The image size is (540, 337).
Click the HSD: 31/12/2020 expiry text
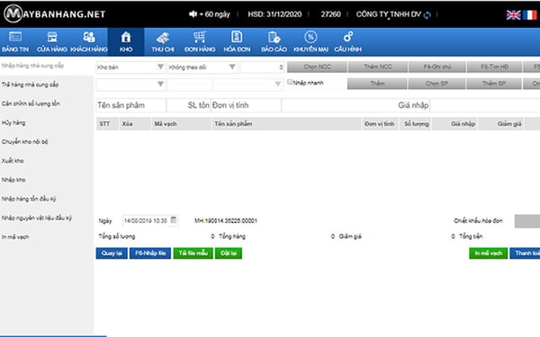274,14
